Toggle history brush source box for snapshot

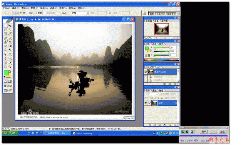pyautogui.click(x=146, y=72)
